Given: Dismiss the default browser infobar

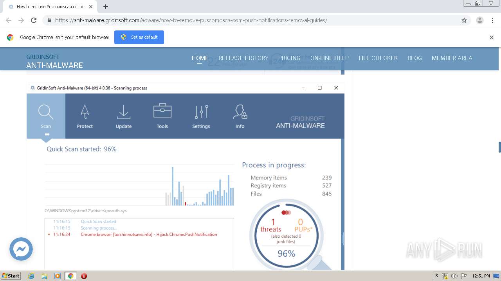Looking at the screenshot, I should (x=491, y=37).
